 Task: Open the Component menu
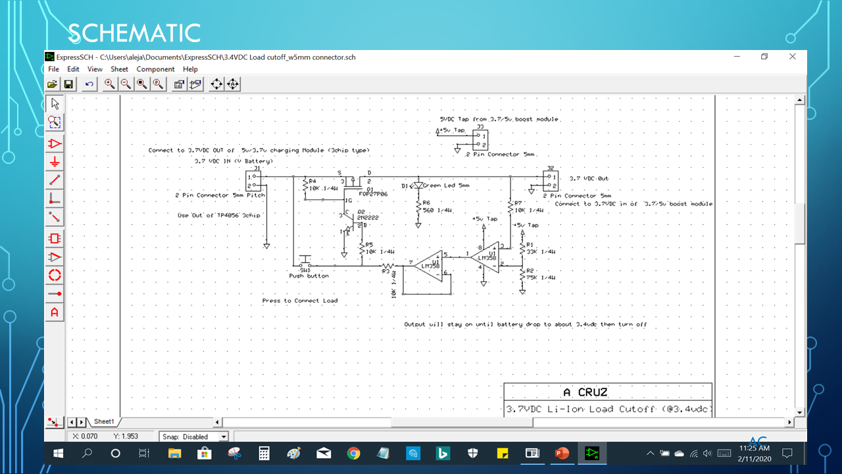coord(155,68)
